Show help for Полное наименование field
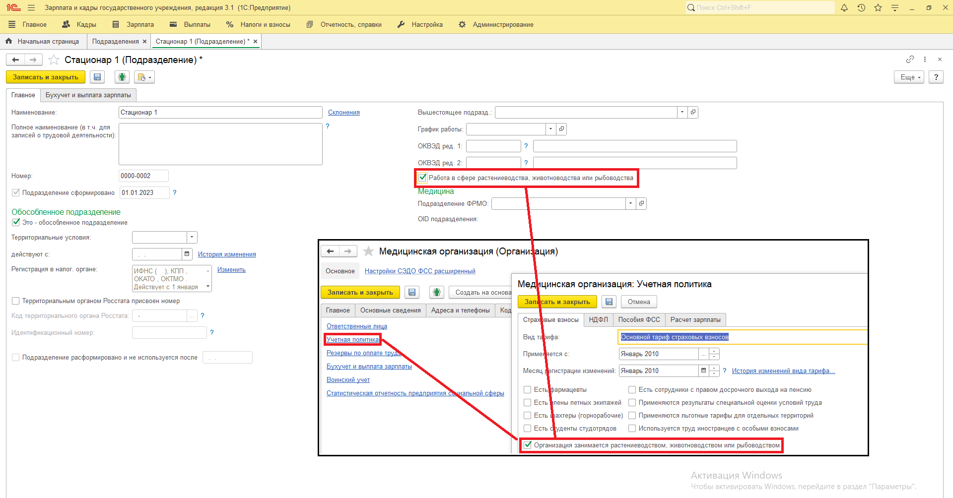 point(328,126)
